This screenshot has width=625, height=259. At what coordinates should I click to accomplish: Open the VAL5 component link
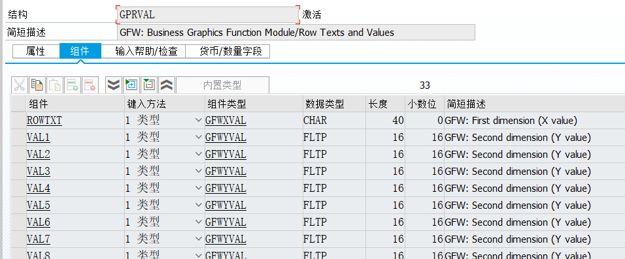[39, 205]
